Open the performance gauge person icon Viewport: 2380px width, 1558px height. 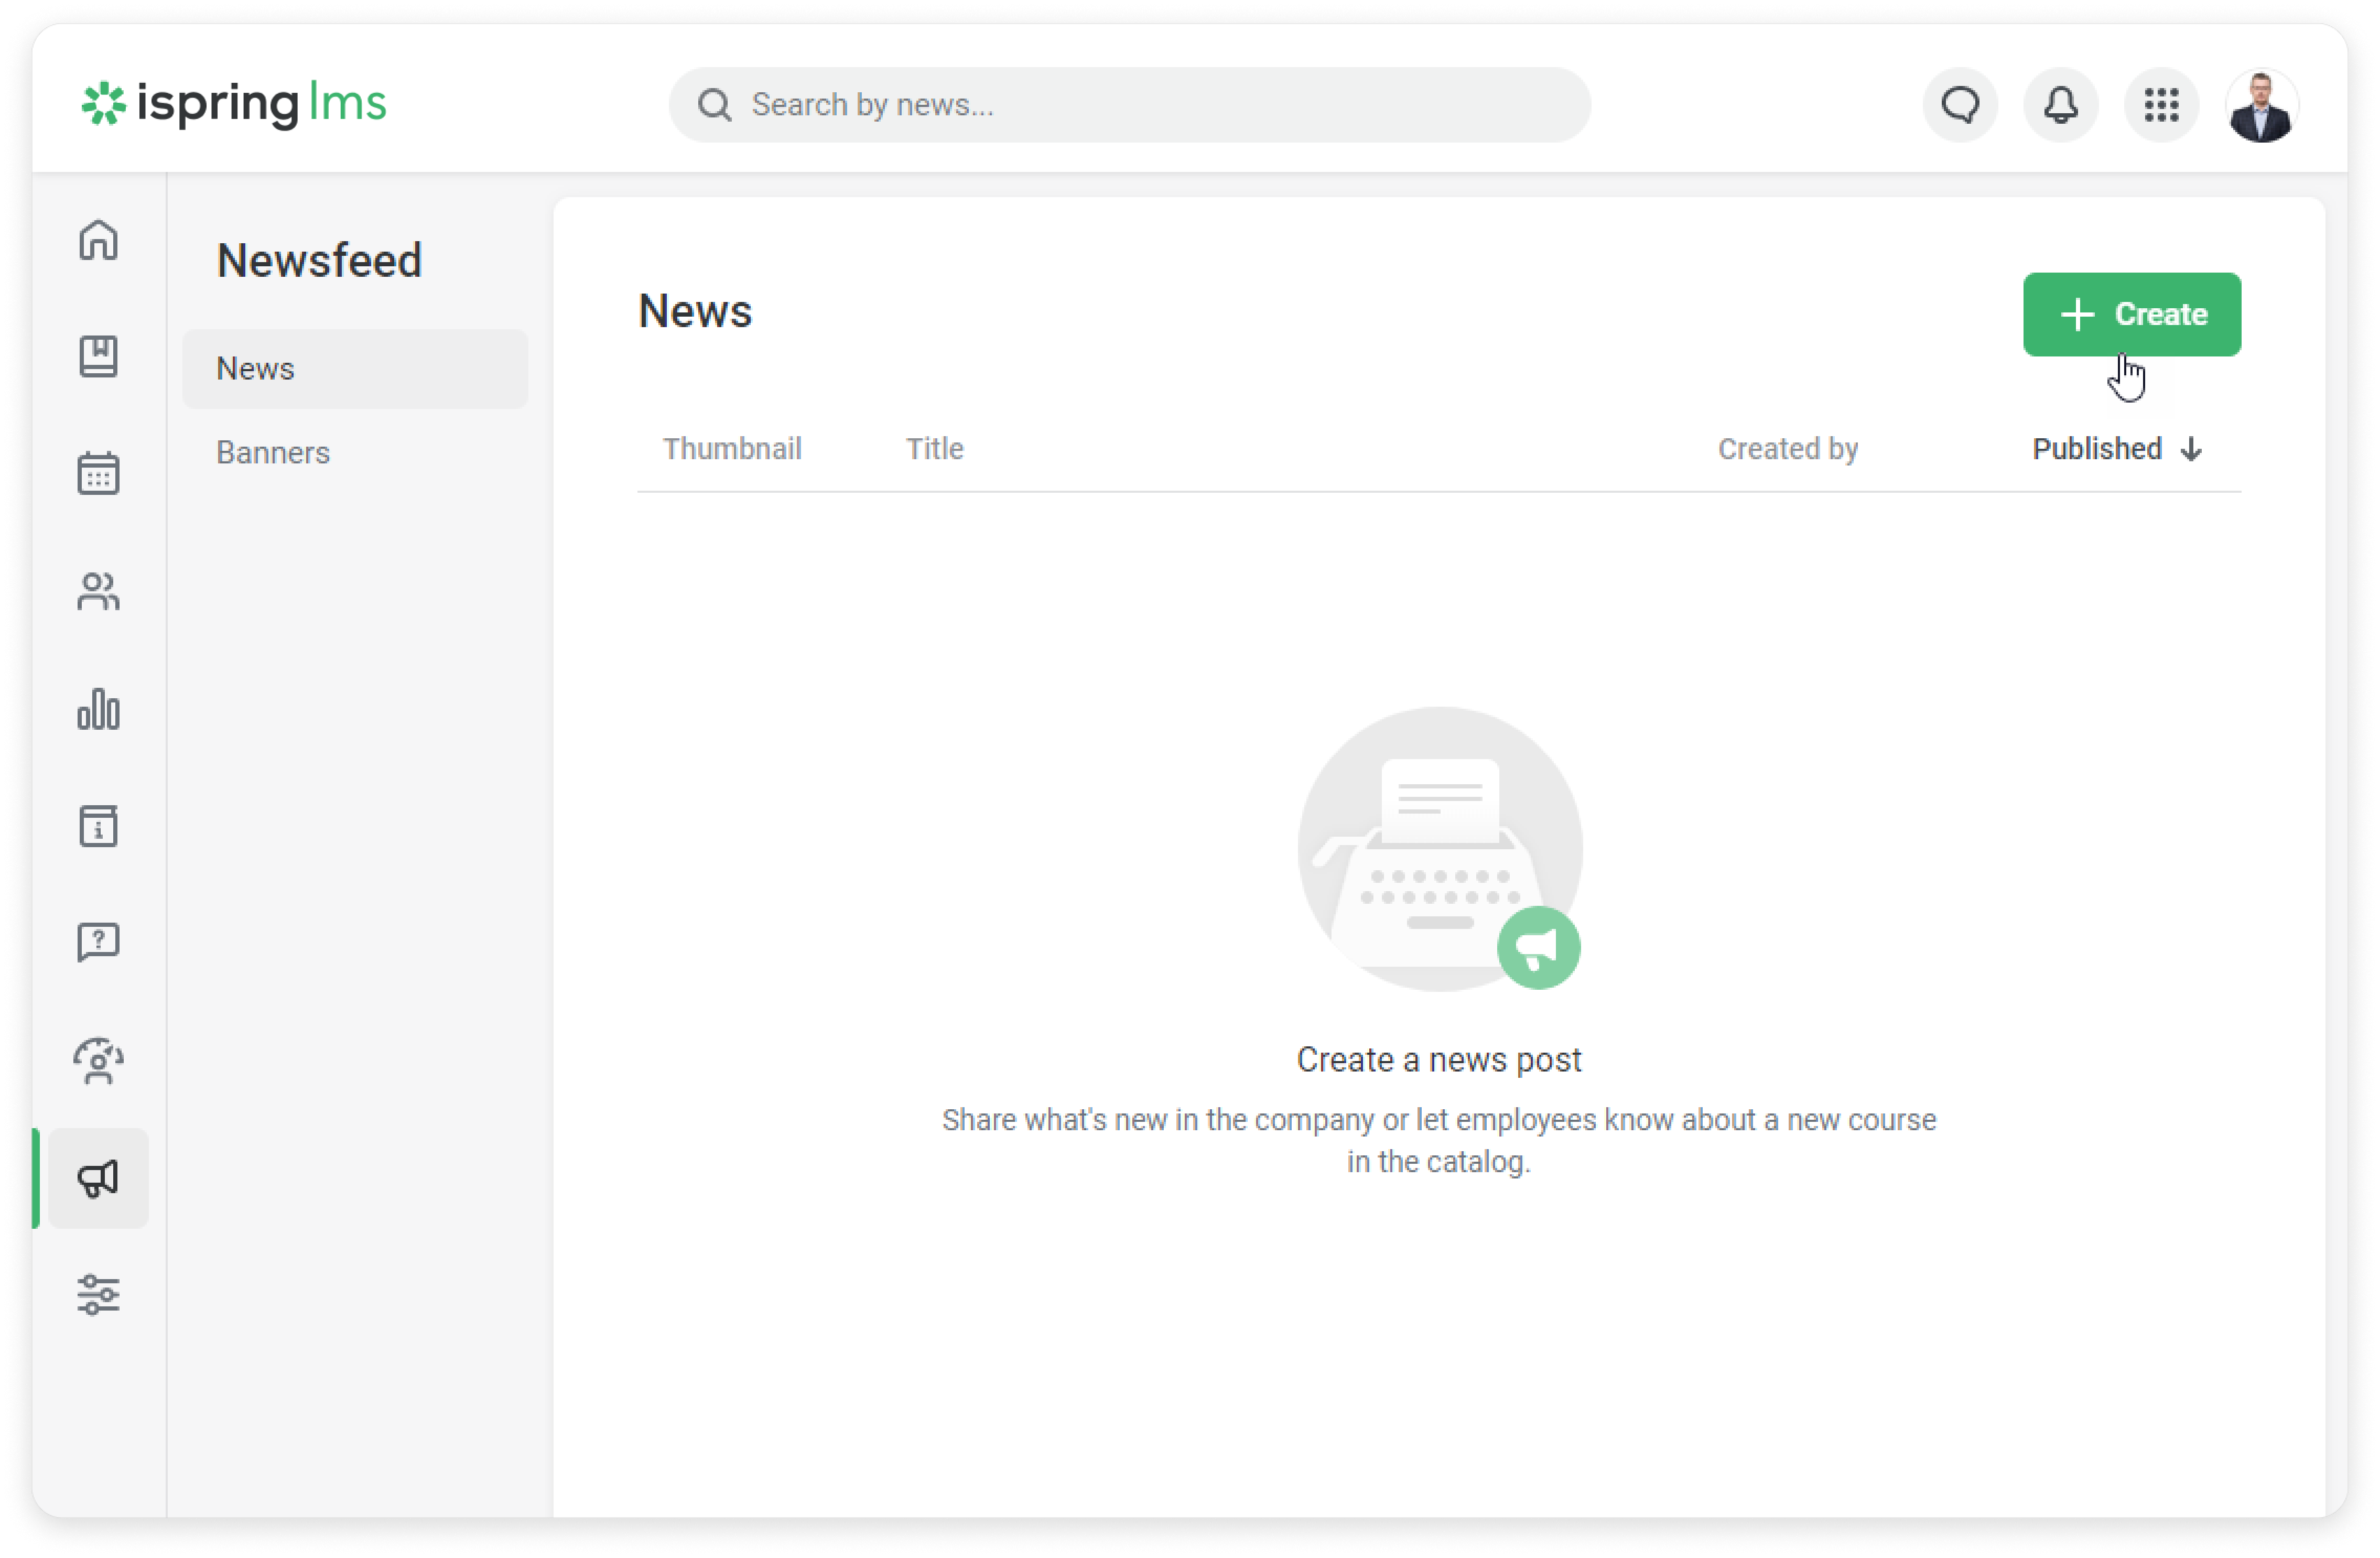click(x=98, y=1061)
